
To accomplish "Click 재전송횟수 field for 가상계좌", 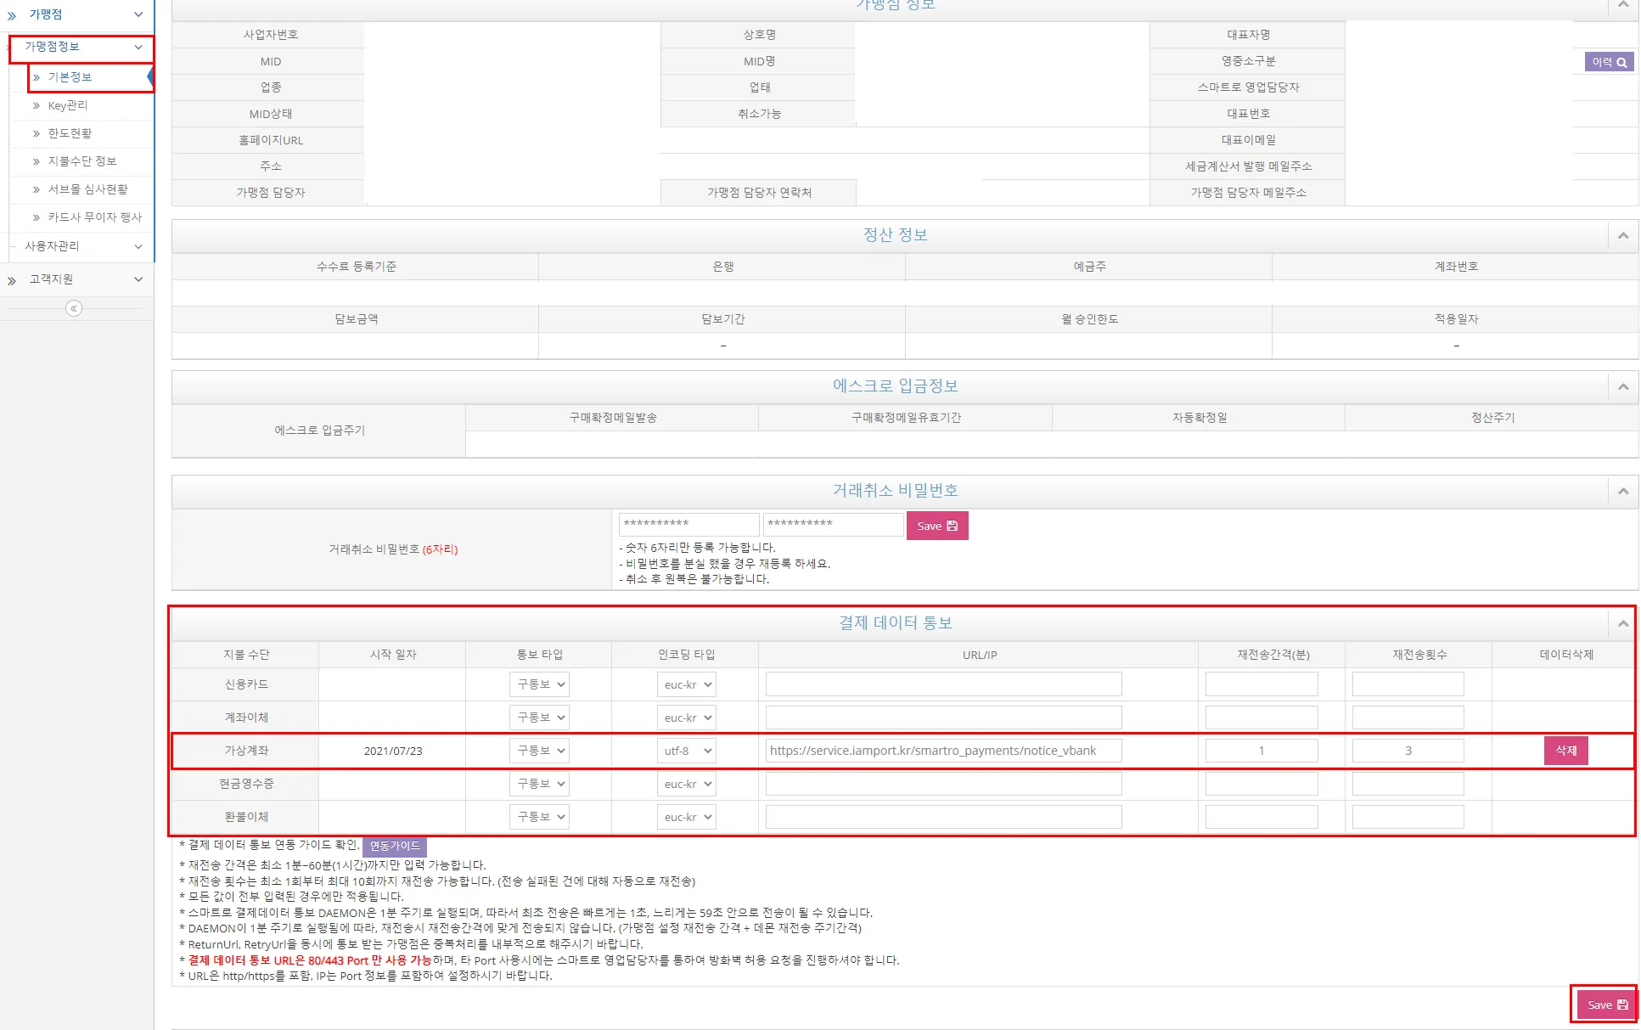I will [1407, 751].
